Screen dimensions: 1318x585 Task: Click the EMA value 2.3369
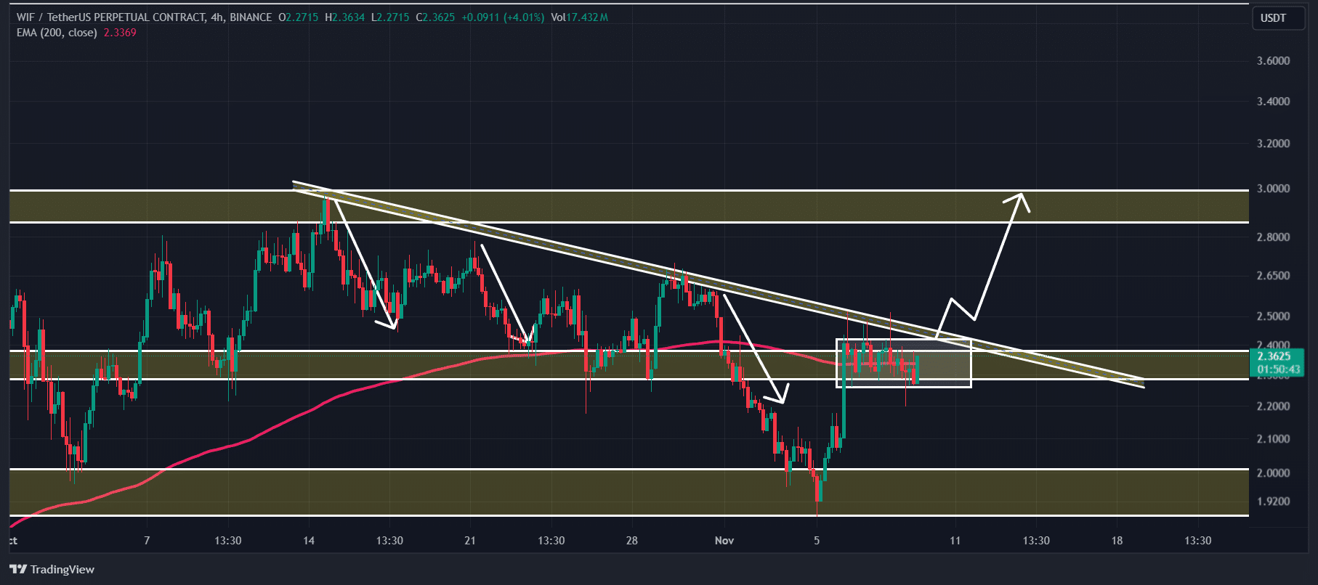(120, 33)
